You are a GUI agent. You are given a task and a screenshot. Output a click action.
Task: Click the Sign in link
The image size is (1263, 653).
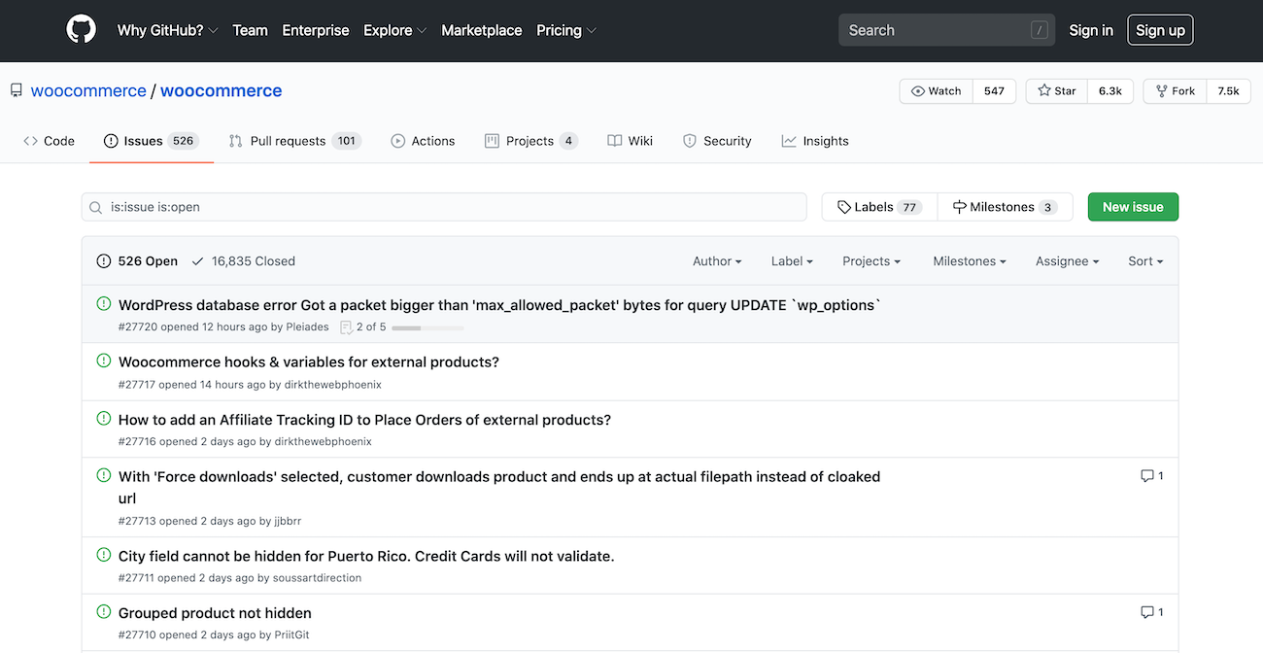(x=1091, y=30)
